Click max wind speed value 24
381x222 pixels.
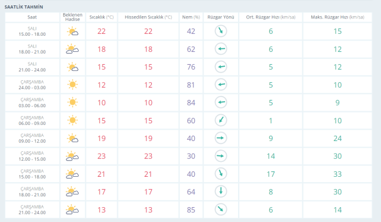tap(338, 139)
